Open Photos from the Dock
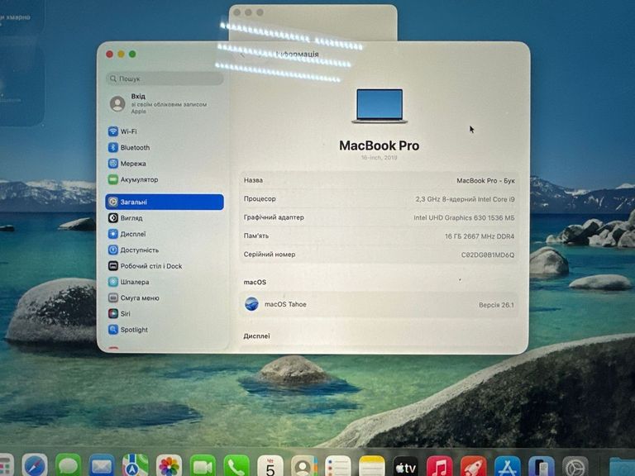Viewport: 635px width, 476px height. tap(169, 466)
